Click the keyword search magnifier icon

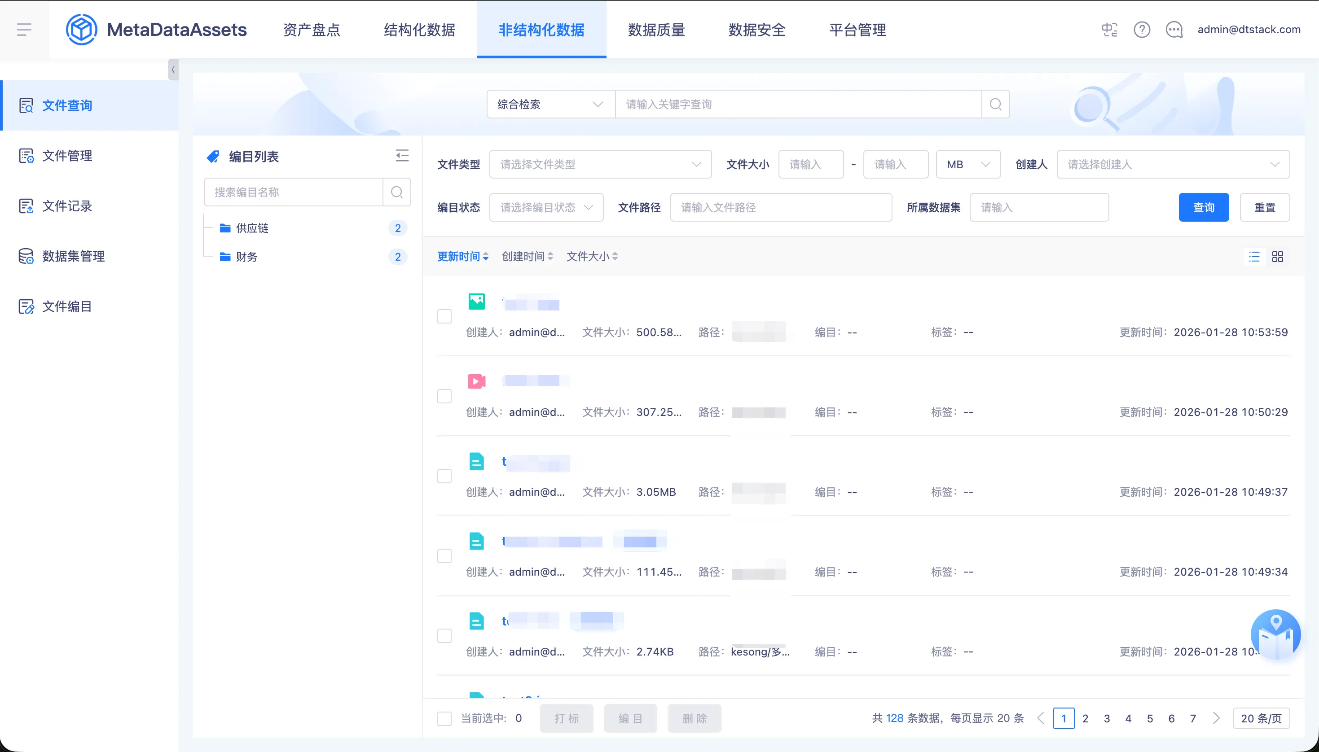click(x=996, y=105)
